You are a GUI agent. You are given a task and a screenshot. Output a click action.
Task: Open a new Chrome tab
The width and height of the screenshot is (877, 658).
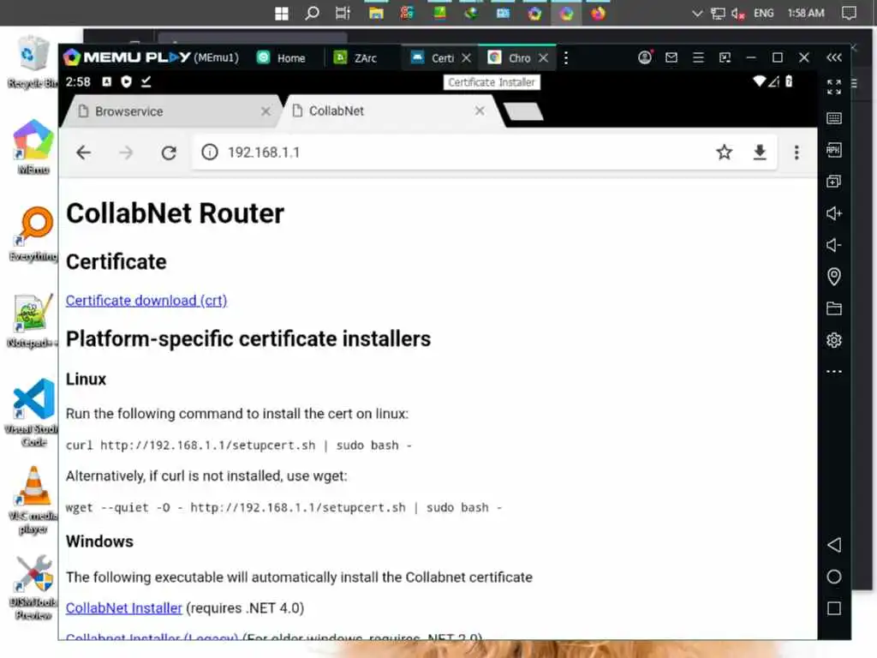coord(523,111)
